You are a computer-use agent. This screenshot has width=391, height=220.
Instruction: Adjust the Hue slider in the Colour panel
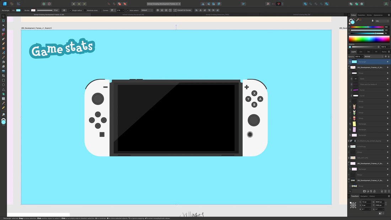tap(367, 27)
